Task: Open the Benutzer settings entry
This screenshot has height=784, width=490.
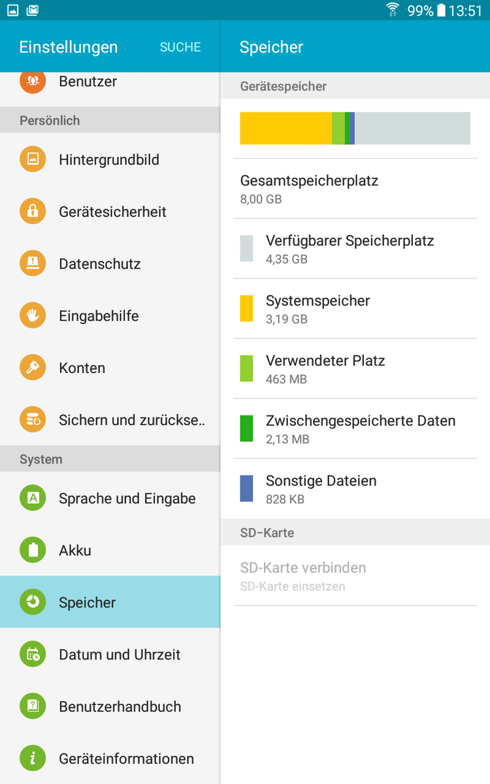Action: click(88, 82)
